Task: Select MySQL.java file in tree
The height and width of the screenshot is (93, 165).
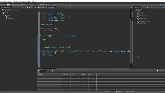Action: pos(10,18)
